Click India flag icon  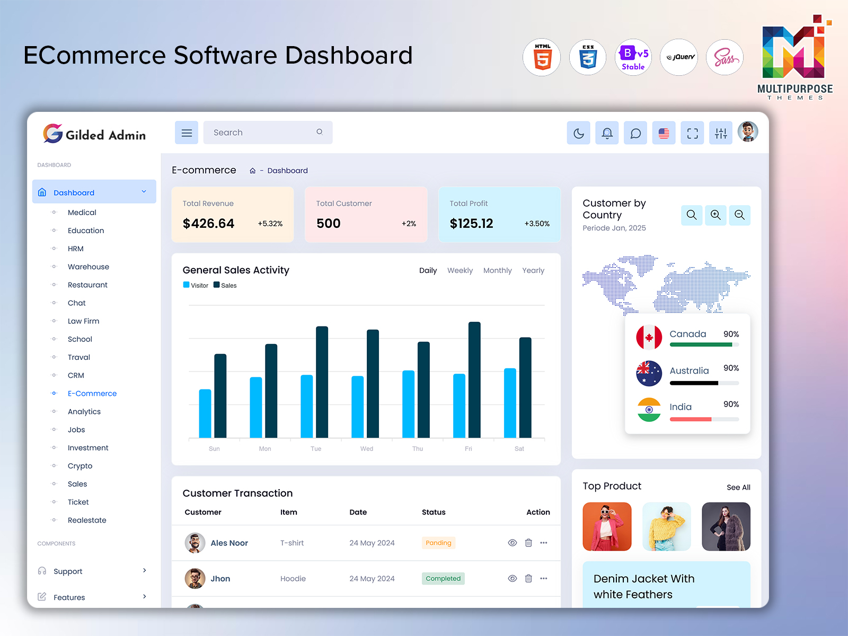tap(649, 410)
